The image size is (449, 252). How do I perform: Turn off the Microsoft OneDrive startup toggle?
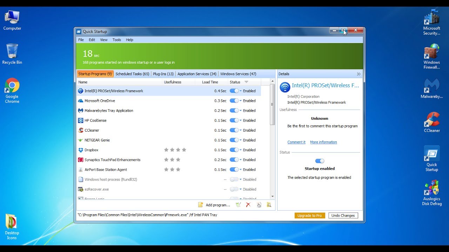pyautogui.click(x=234, y=101)
